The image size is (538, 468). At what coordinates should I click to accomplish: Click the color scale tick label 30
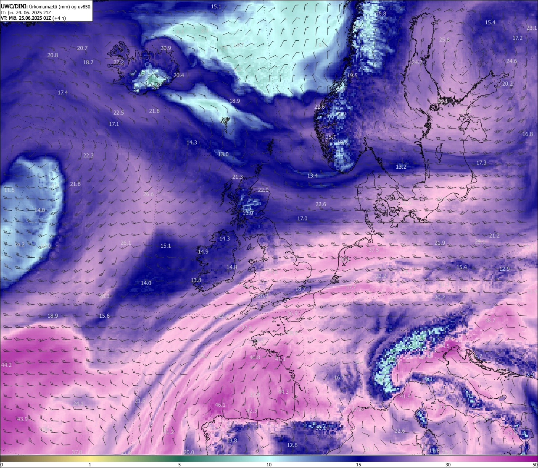(448, 465)
